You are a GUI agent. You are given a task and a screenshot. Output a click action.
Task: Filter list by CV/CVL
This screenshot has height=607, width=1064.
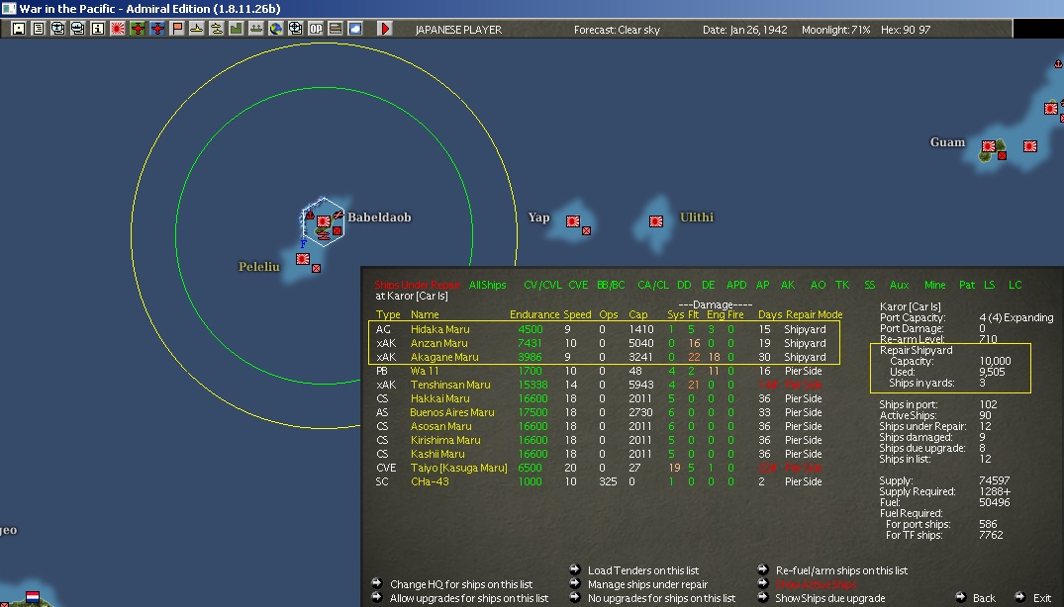(542, 285)
